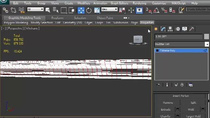Screen dimensions: 210x118
Task: Click the Pin Stack icon
Action: (x=158, y=85)
